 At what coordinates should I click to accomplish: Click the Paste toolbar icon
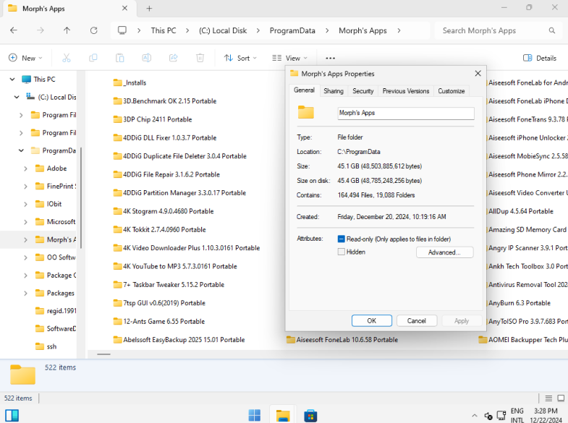120,58
